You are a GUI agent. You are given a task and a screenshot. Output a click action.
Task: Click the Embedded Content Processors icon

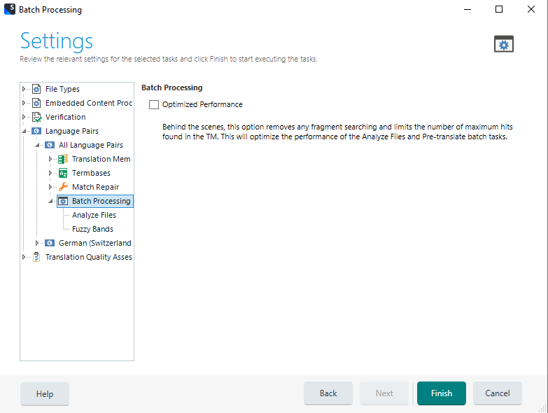pos(36,103)
